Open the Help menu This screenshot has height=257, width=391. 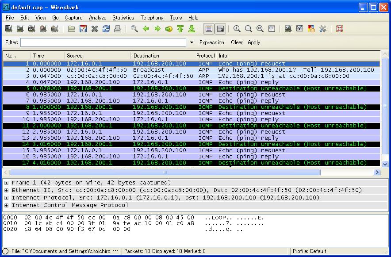[193, 18]
